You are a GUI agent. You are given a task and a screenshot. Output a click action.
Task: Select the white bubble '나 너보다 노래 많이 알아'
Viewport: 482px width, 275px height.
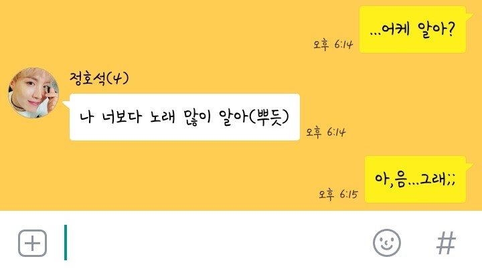(x=185, y=117)
